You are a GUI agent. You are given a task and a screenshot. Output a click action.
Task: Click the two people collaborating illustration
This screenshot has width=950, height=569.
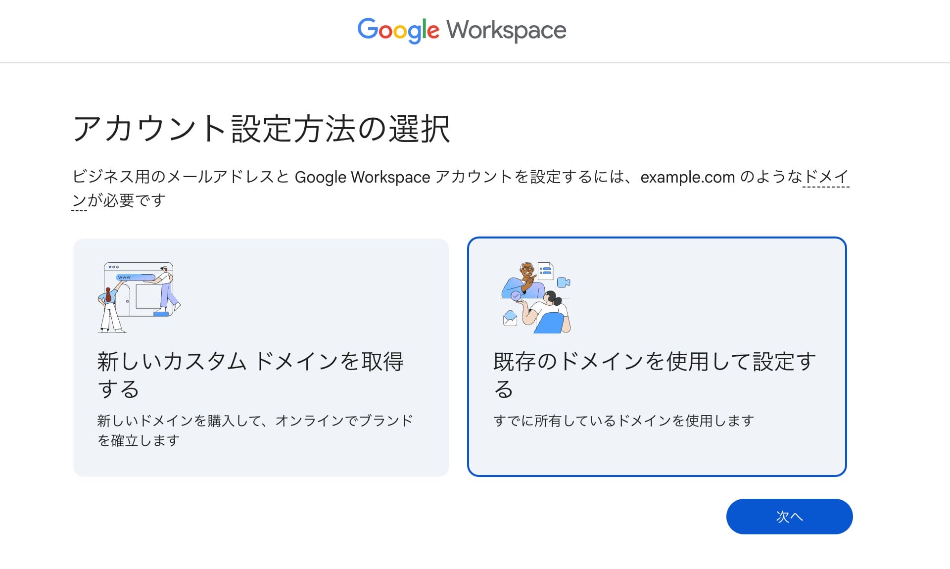(x=536, y=297)
